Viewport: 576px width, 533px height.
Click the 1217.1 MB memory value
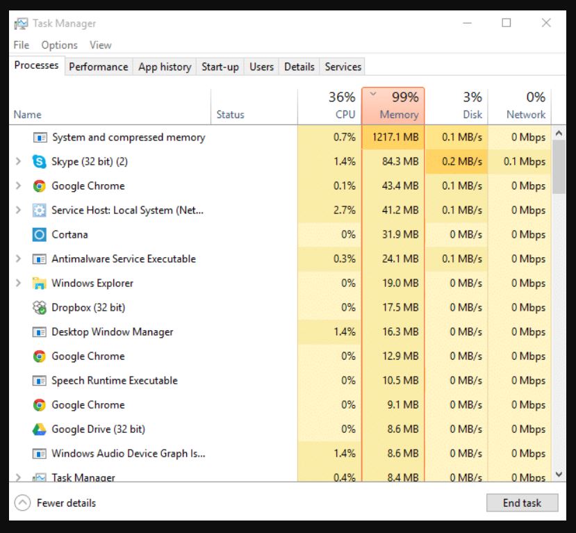click(395, 138)
